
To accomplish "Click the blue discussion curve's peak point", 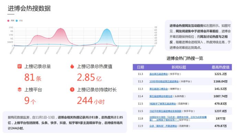I will 107,29.
